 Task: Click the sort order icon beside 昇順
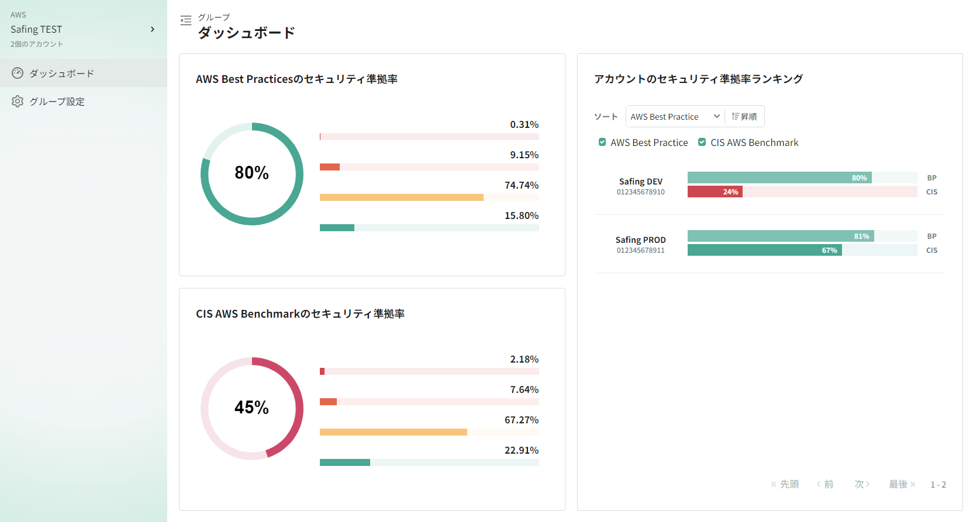tap(736, 117)
